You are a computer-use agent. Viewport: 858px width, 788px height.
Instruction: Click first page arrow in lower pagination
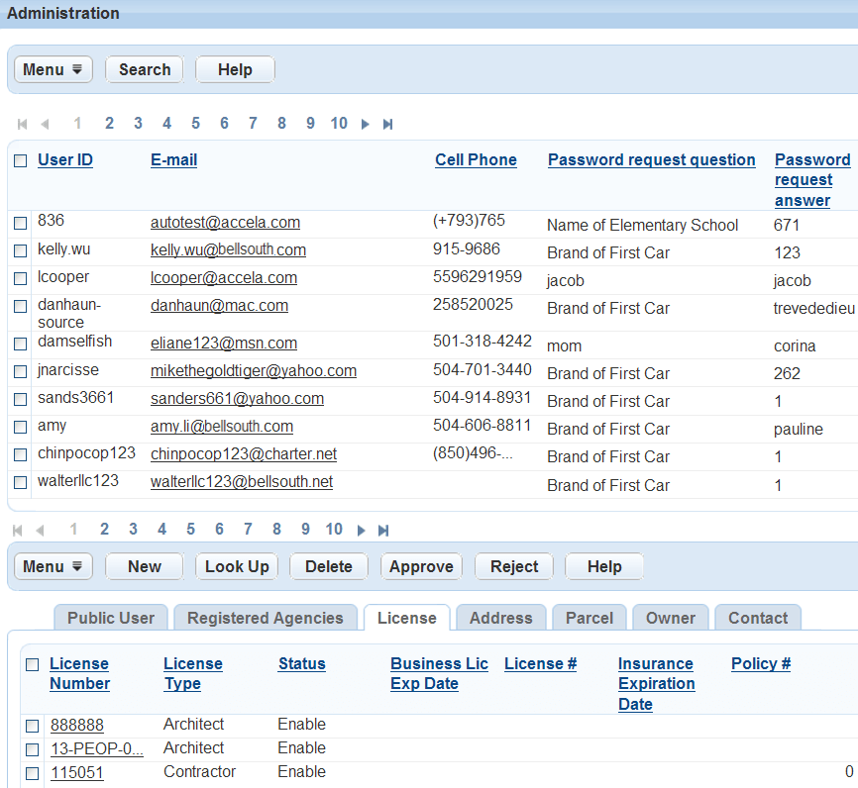[18, 531]
